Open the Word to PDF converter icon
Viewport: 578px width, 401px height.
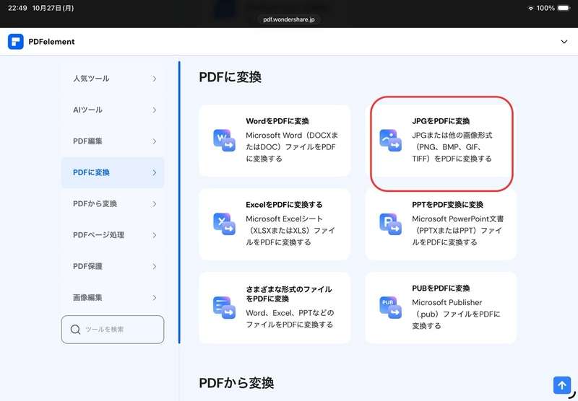[x=224, y=141]
